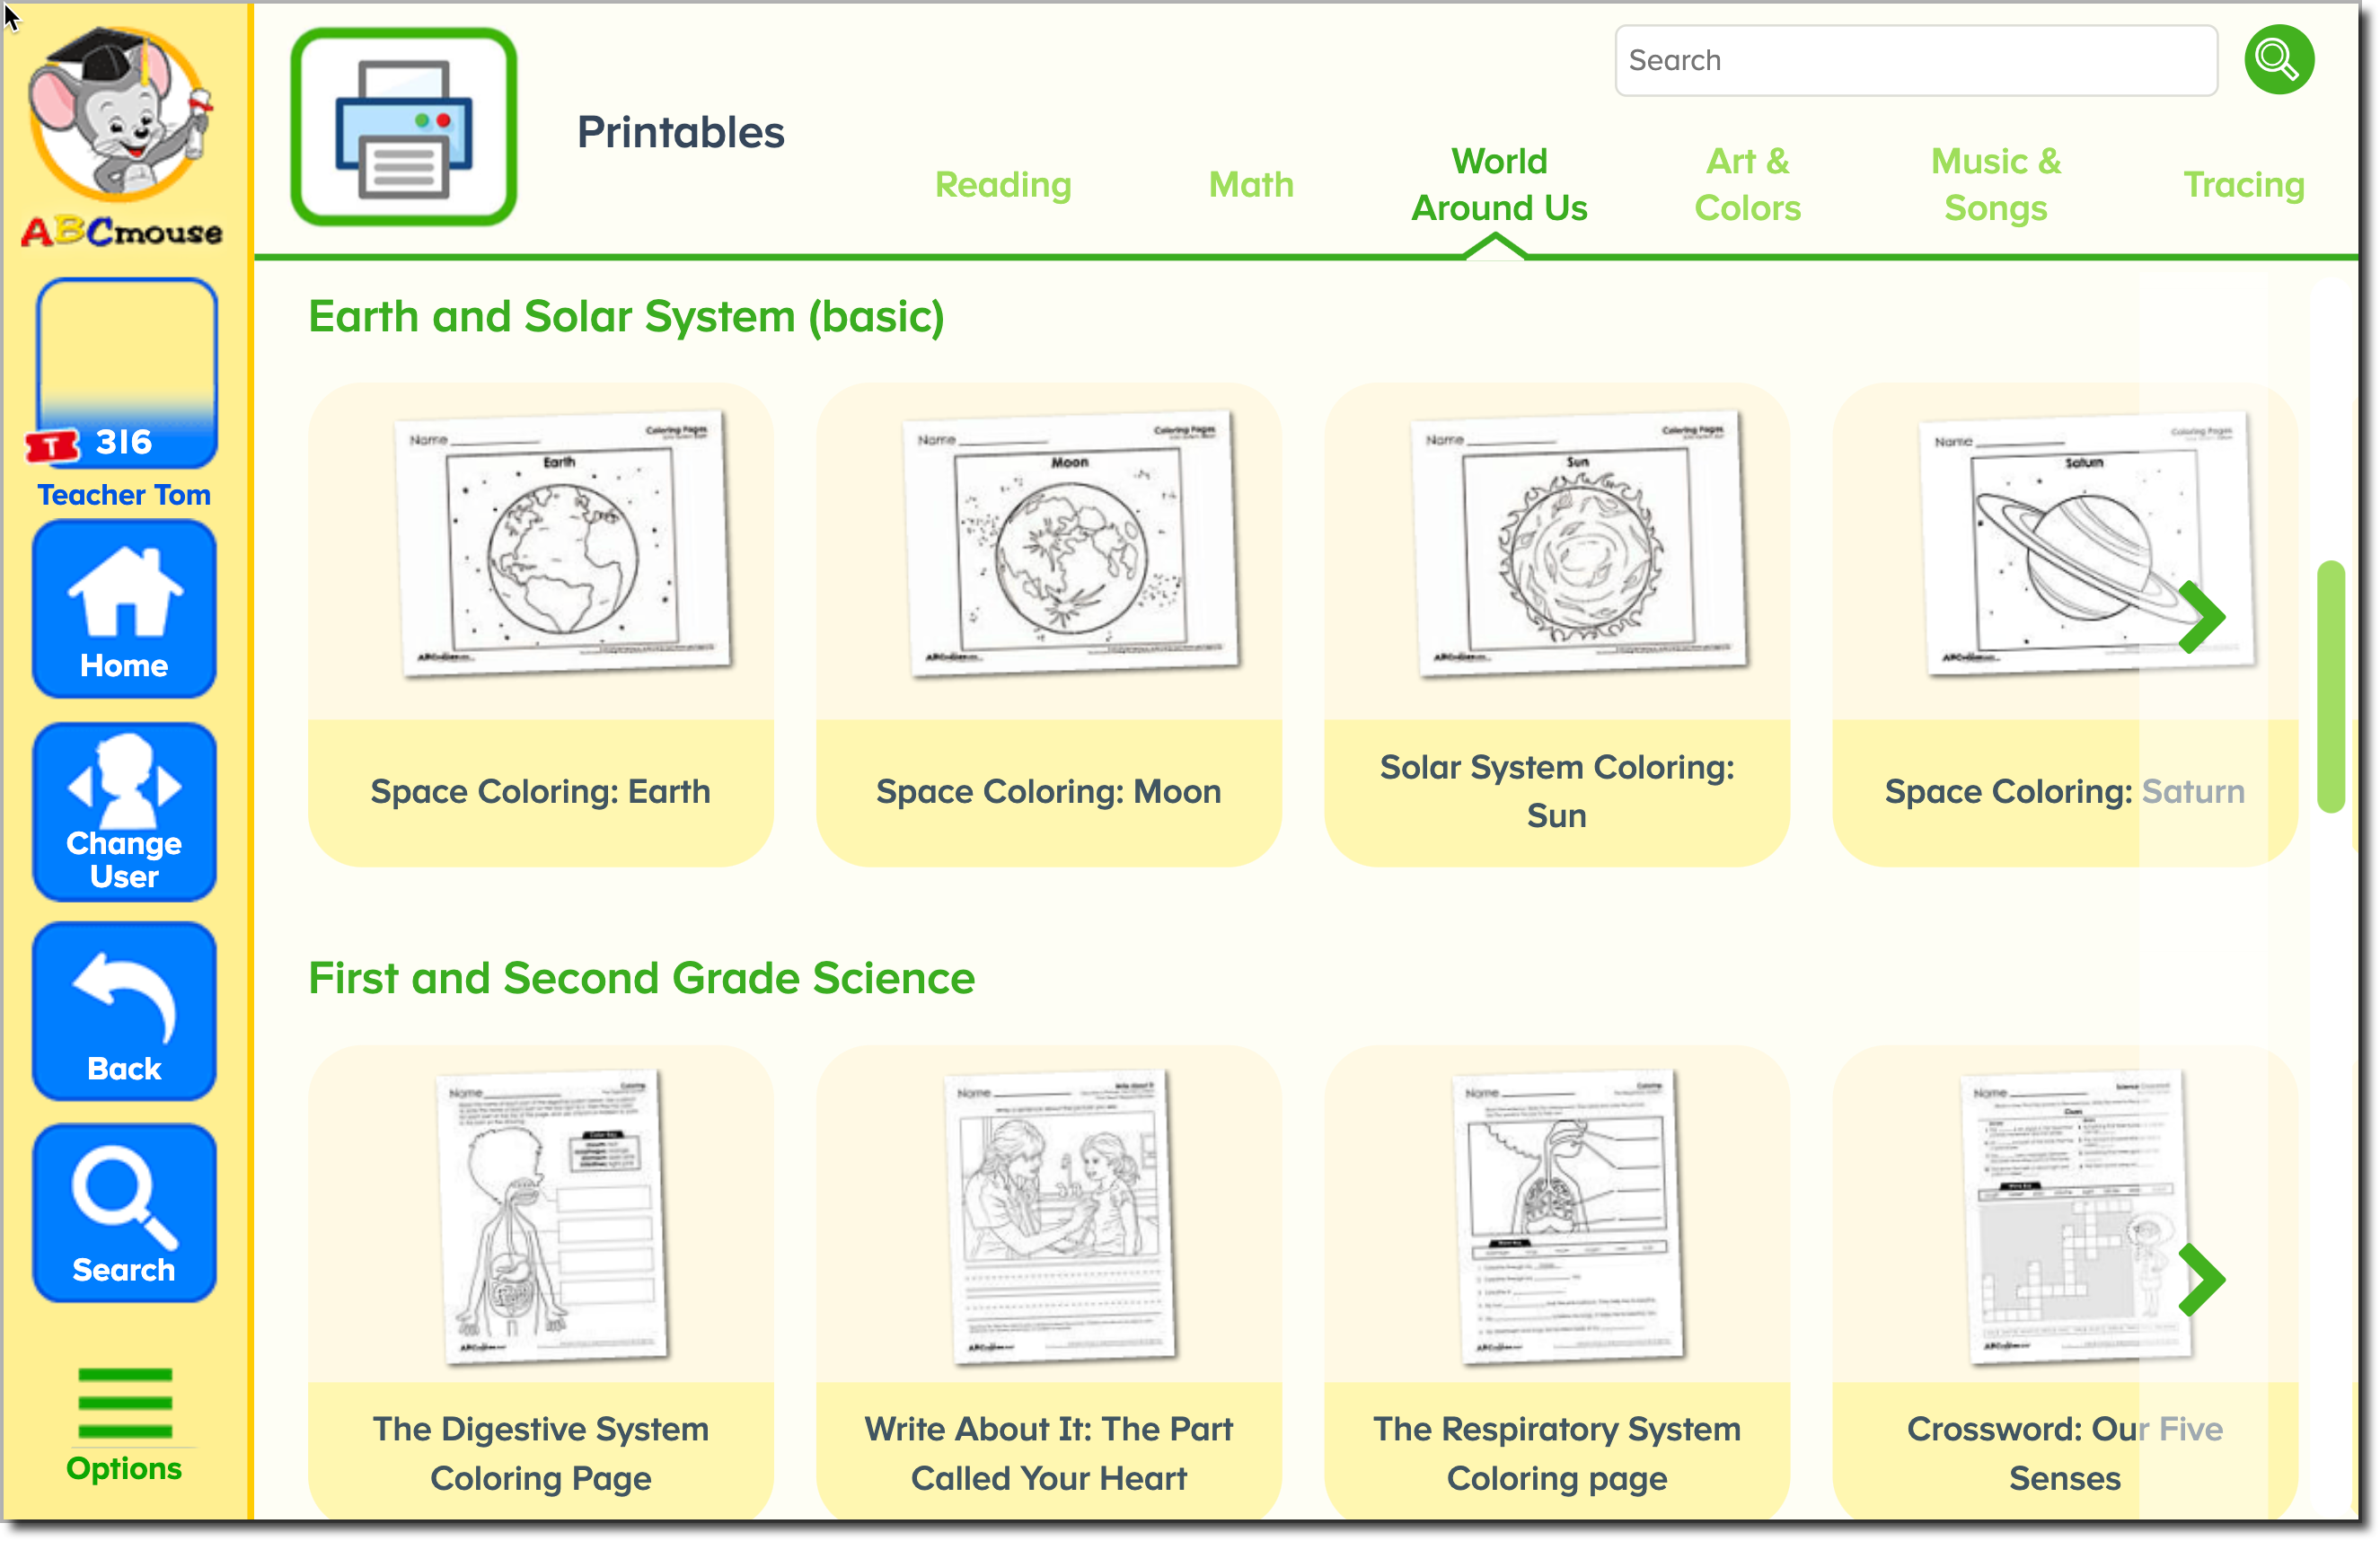The width and height of the screenshot is (2380, 1541).
Task: Open the Music & Songs tab
Action: point(1995,184)
